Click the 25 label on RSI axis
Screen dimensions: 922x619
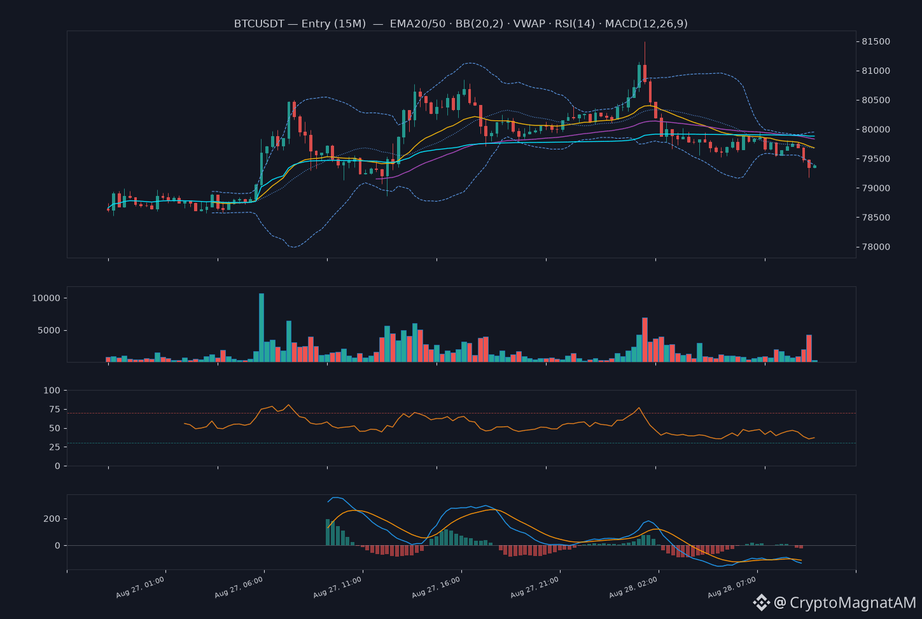pyautogui.click(x=55, y=447)
